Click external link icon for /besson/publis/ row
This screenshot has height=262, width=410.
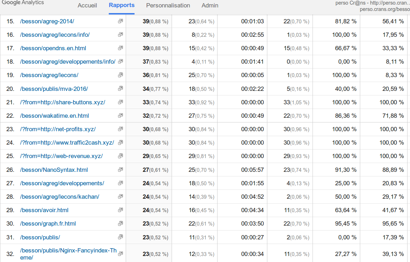(120, 237)
